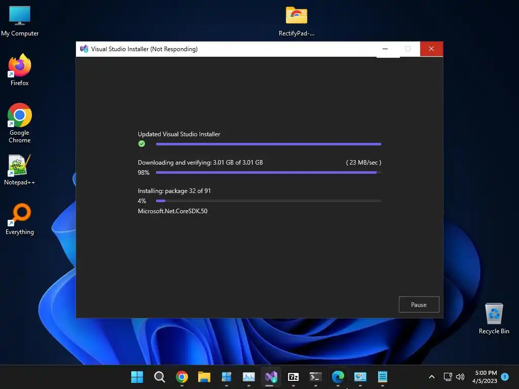Open Chrome from the taskbar
The image size is (519, 389).
click(x=182, y=377)
